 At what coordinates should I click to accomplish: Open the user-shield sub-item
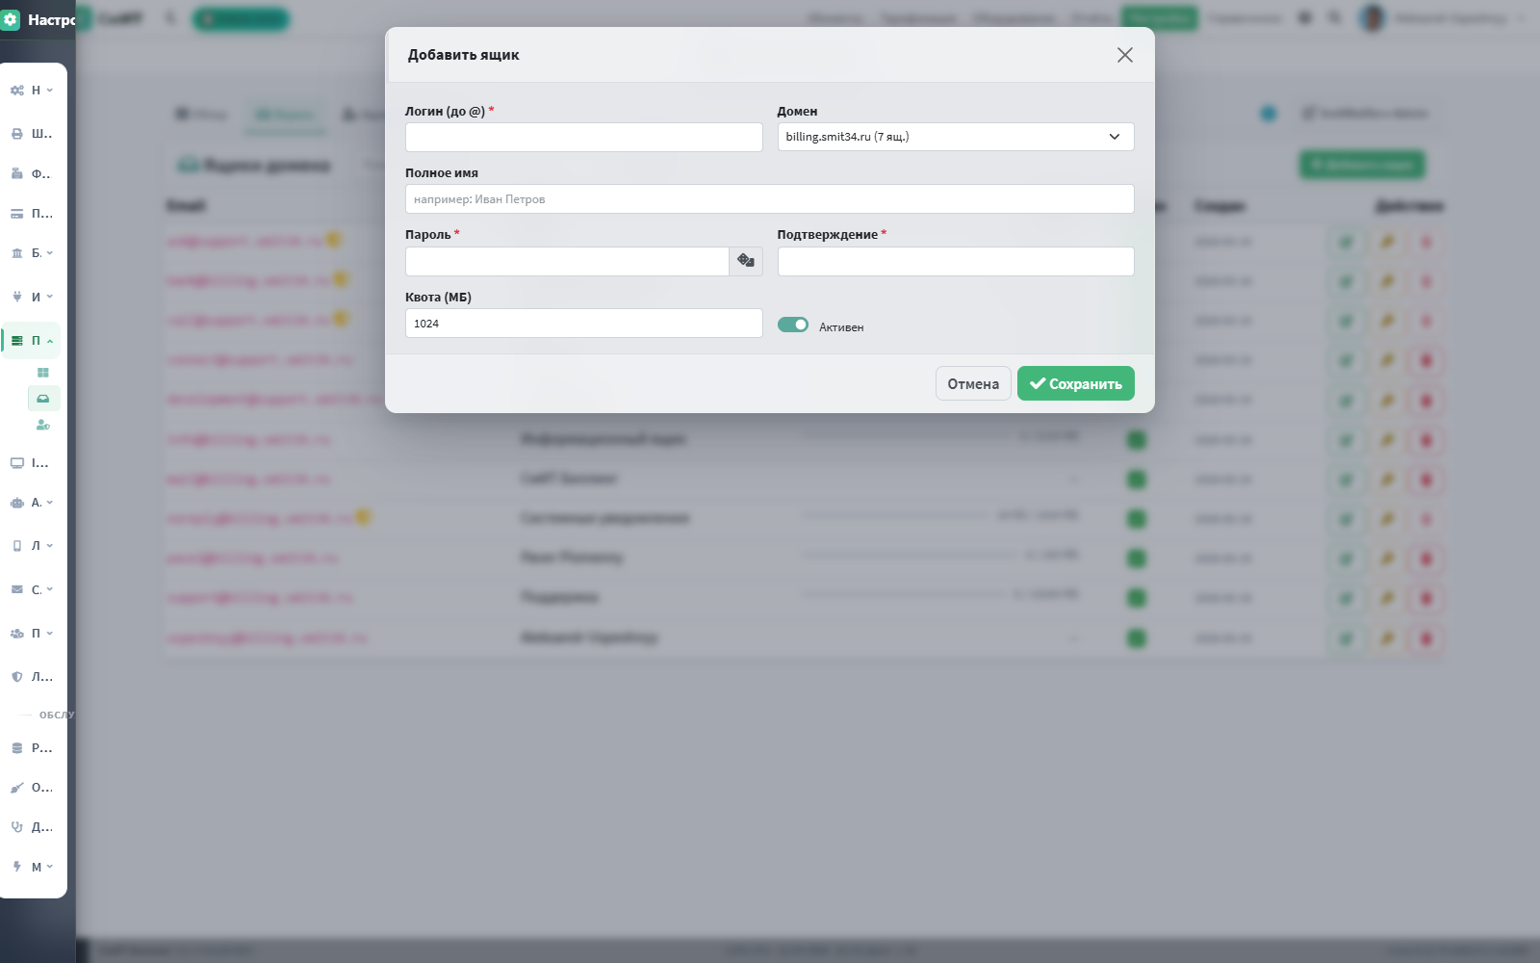pos(43,425)
